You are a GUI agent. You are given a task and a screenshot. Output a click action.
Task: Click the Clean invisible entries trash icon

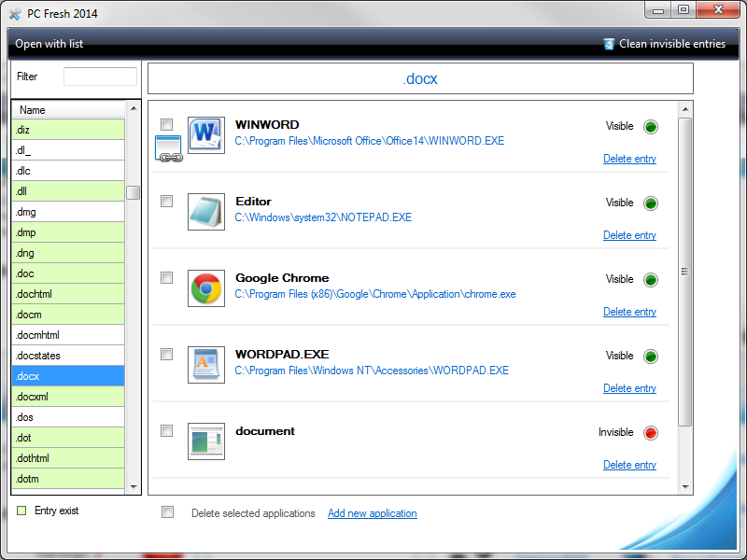[609, 44]
